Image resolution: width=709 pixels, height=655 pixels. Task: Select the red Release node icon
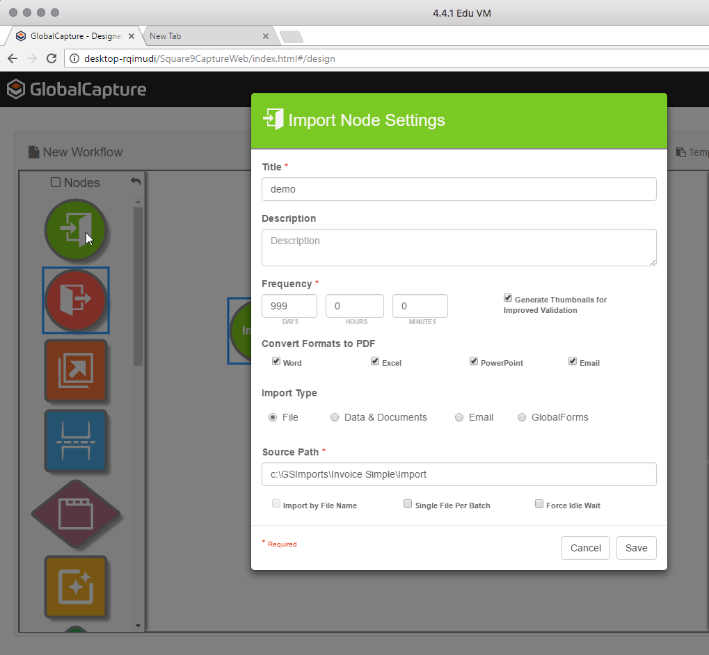click(x=75, y=300)
